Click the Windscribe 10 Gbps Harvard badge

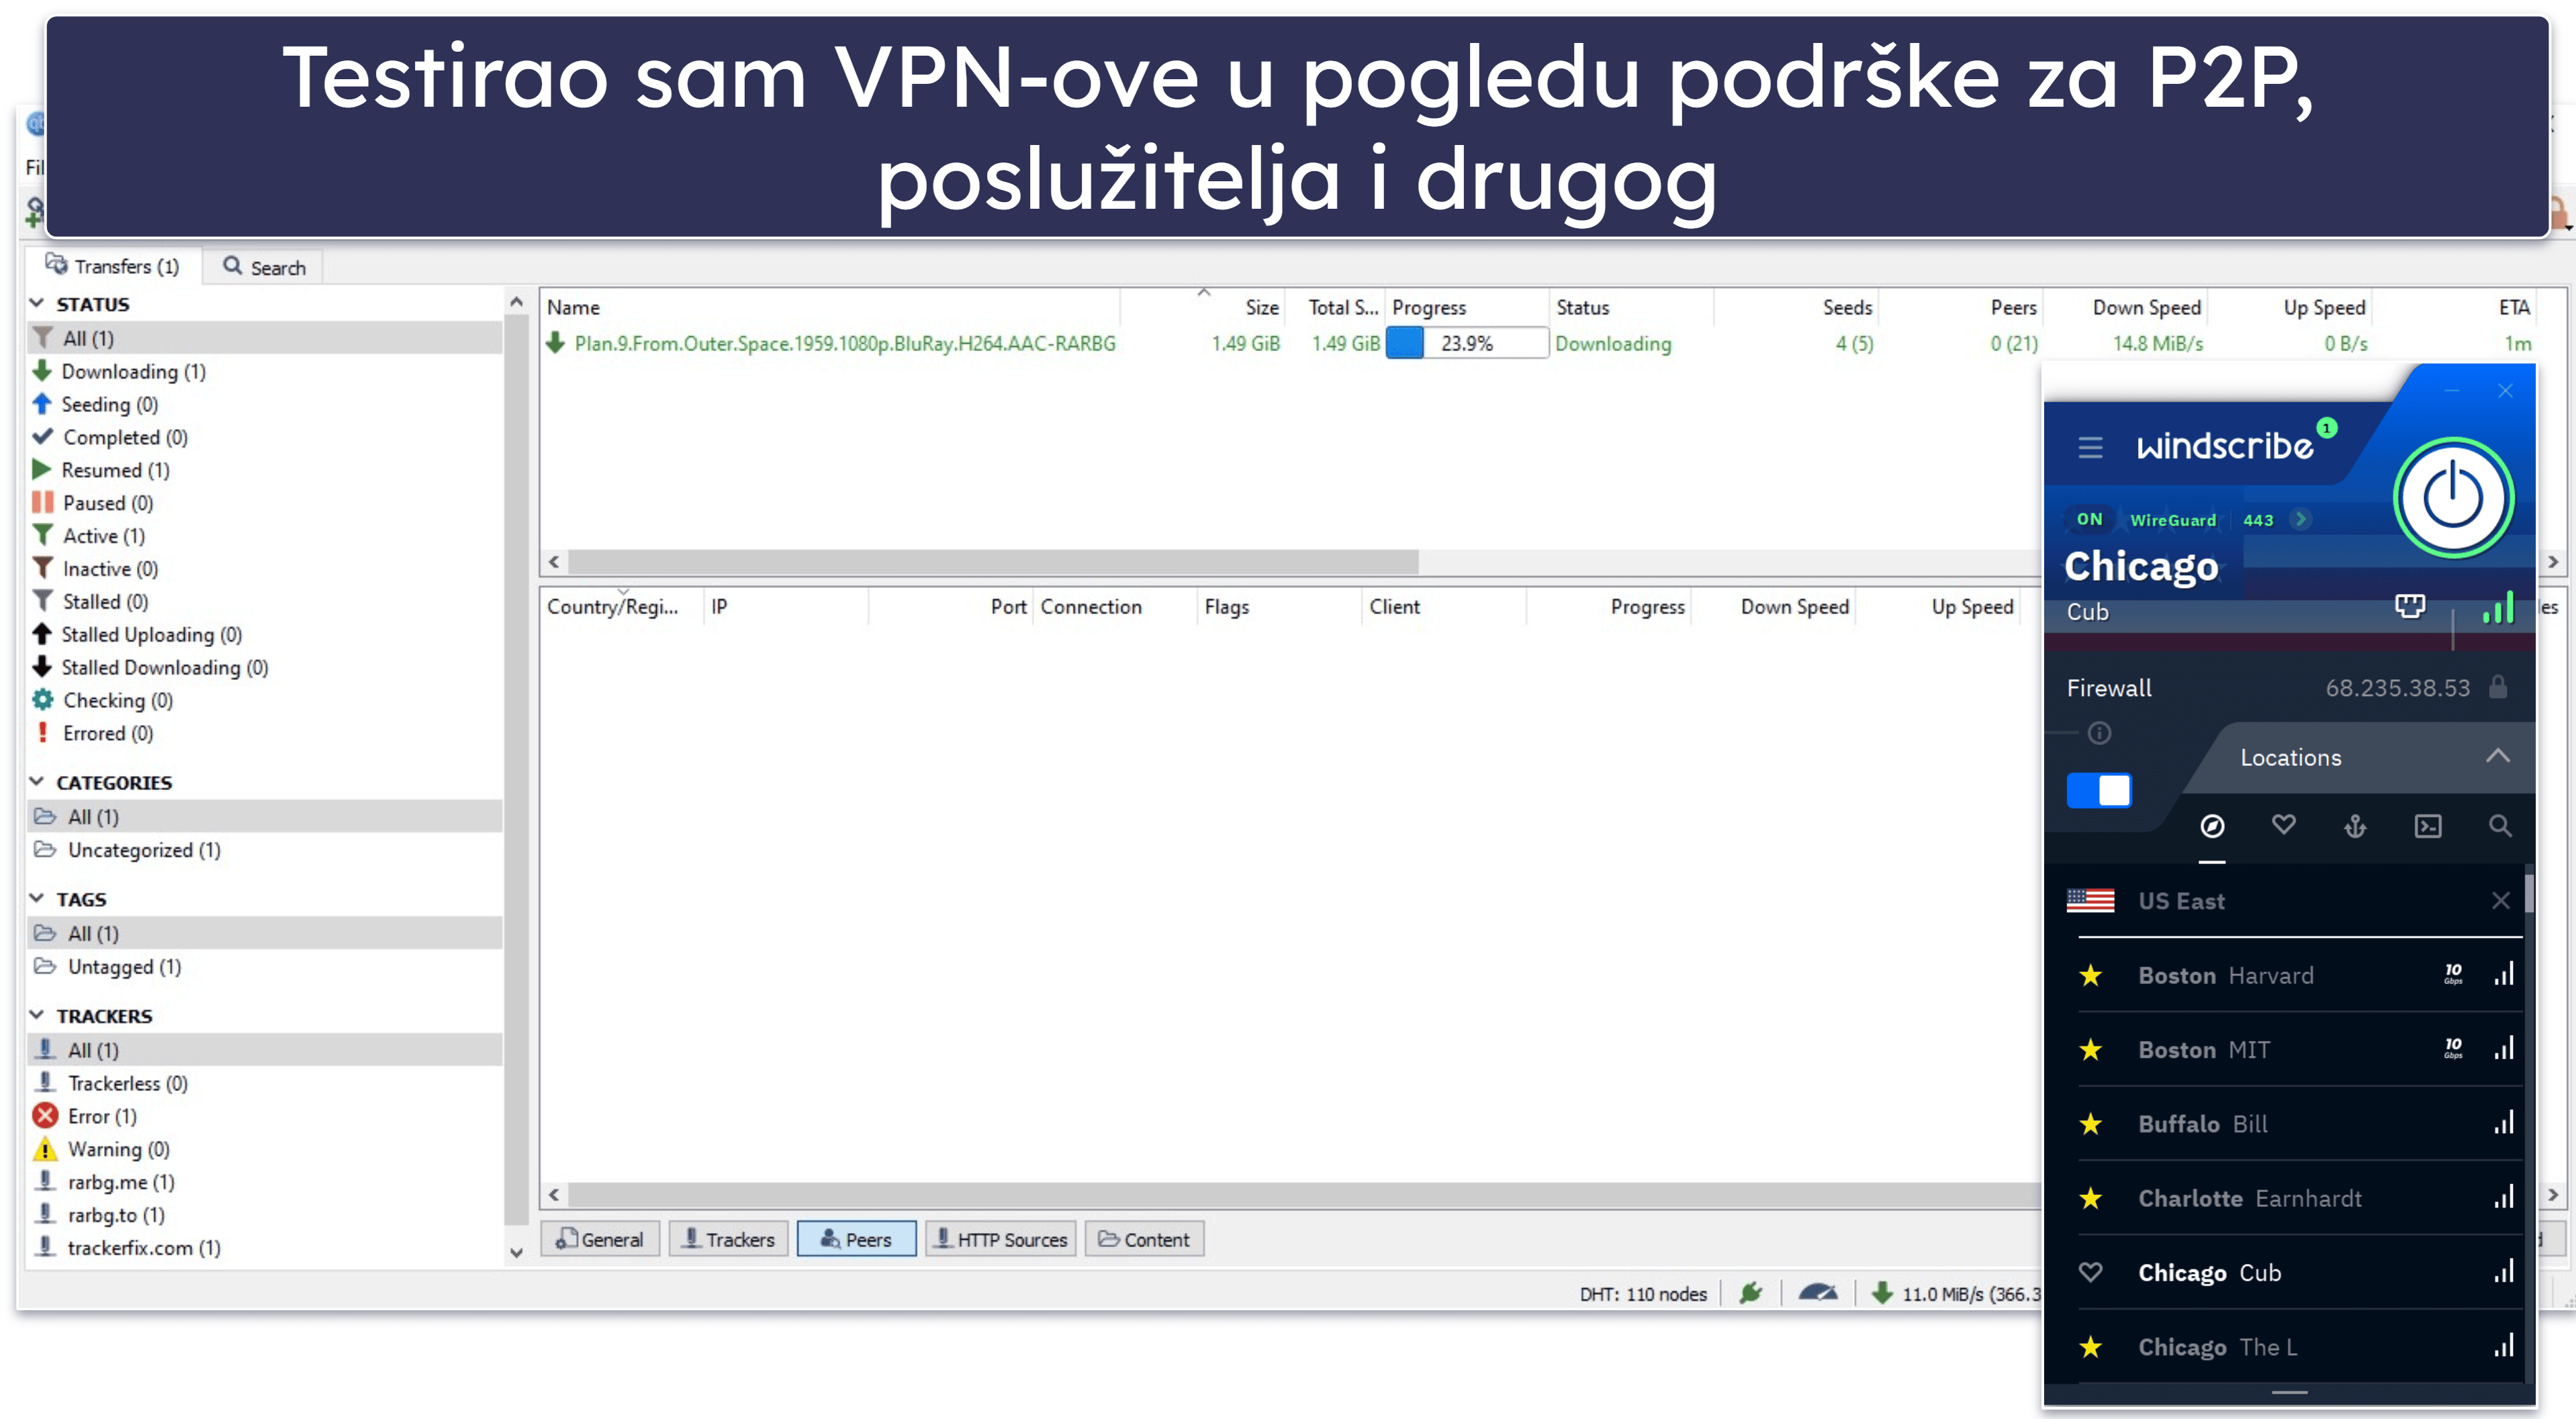tap(2452, 975)
